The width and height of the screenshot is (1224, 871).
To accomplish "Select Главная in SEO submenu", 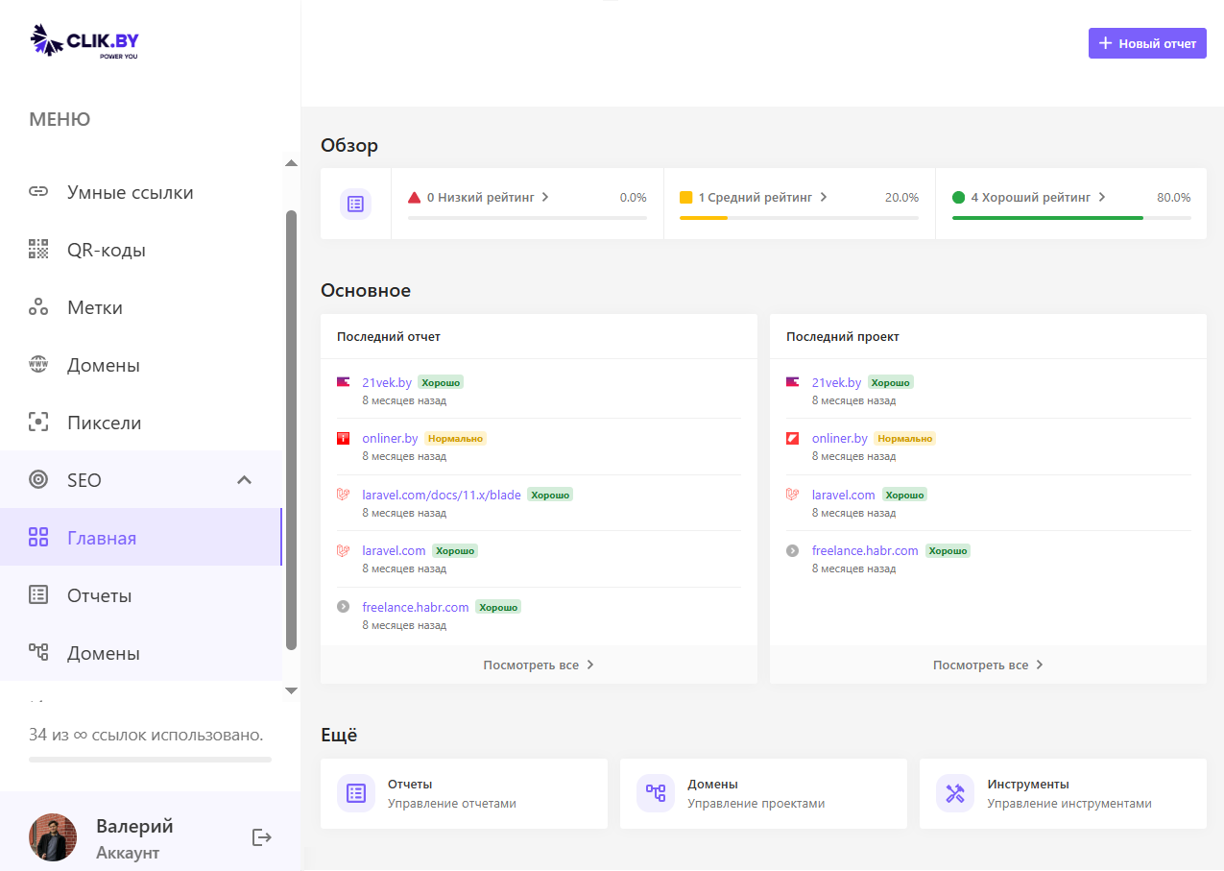I will tap(102, 539).
